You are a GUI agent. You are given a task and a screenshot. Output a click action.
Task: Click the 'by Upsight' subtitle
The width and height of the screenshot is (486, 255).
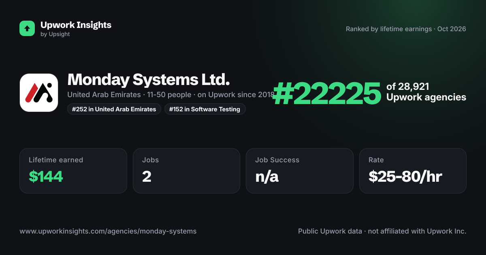55,34
